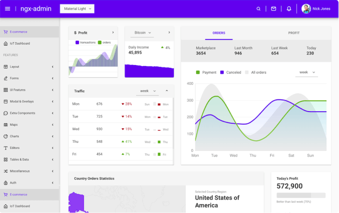Click the Wed row 930 value
The height and width of the screenshot is (213, 339).
coord(99,129)
